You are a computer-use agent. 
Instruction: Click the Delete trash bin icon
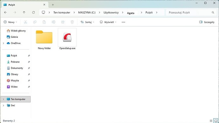[x=72, y=22]
